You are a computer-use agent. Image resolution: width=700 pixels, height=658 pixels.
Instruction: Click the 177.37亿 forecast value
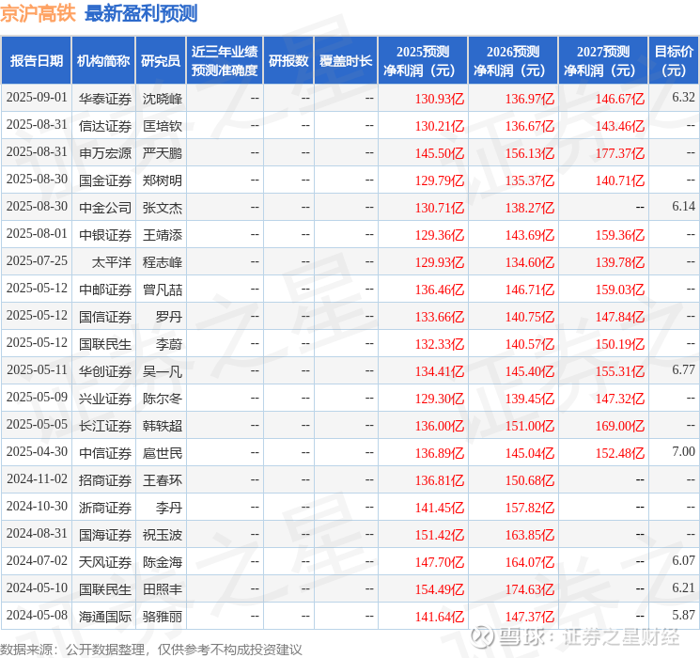(x=619, y=153)
